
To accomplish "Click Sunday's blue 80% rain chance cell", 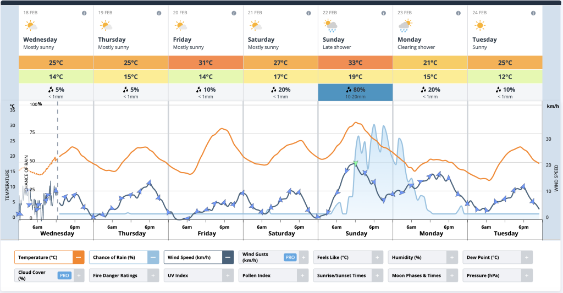I will pos(355,92).
